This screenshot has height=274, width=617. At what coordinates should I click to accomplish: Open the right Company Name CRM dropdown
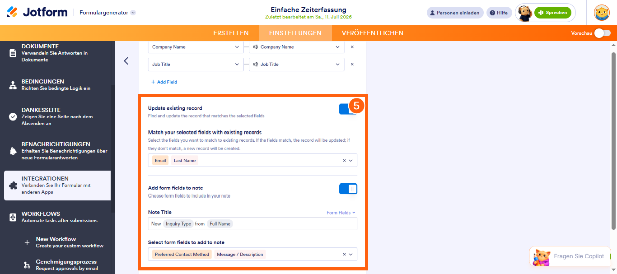point(296,47)
